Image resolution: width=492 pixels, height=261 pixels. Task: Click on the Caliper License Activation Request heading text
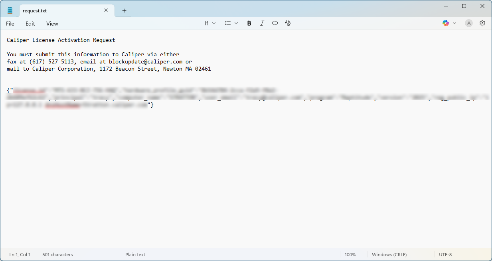pyautogui.click(x=61, y=40)
